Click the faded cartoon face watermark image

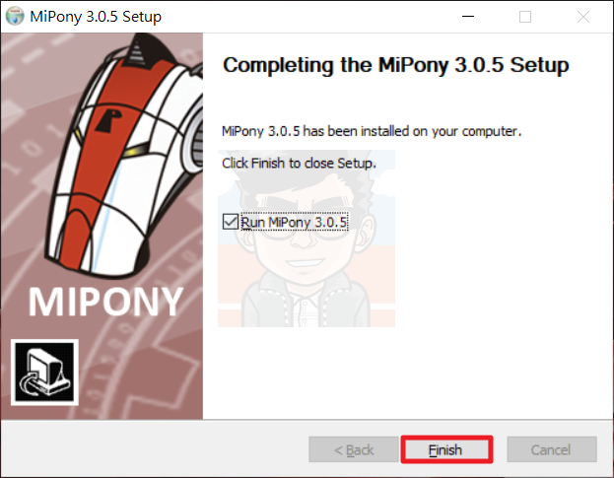point(307,239)
